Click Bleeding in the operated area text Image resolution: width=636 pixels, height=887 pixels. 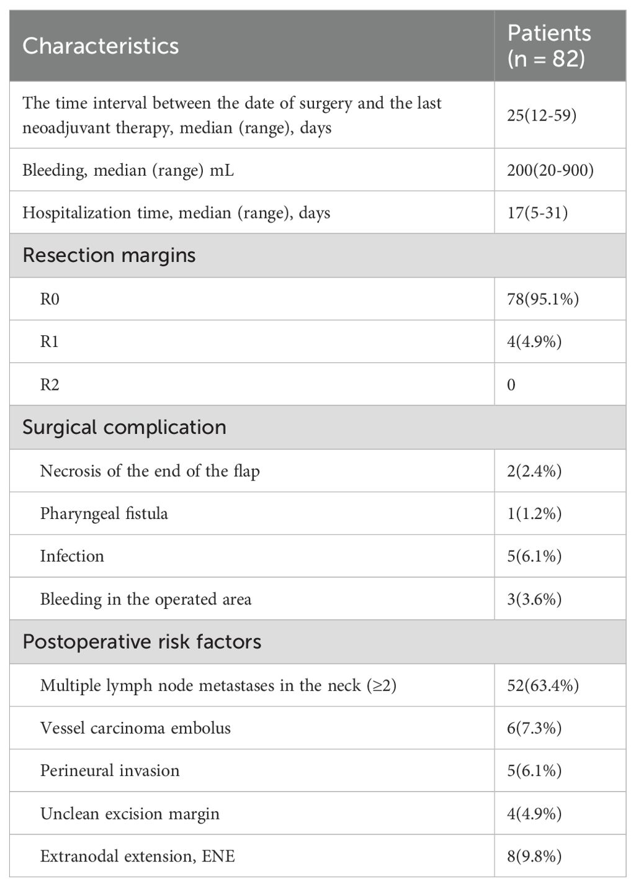(x=146, y=600)
